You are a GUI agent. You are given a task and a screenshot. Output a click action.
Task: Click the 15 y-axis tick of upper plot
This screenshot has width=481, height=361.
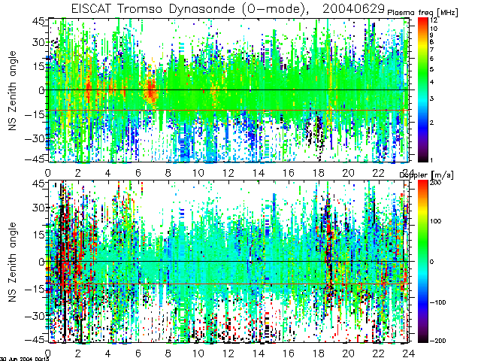point(38,66)
